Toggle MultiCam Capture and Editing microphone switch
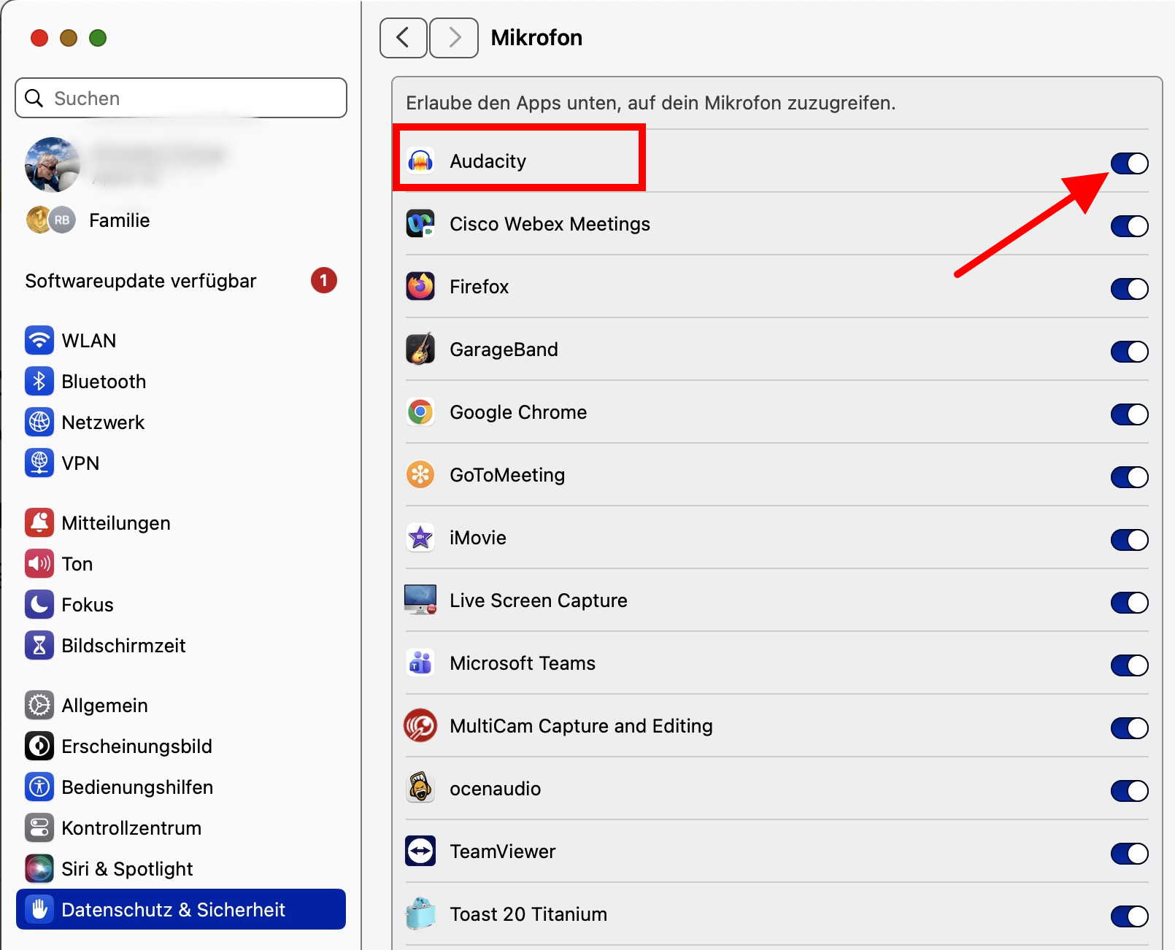Viewport: 1175px width, 950px height. 1129,728
